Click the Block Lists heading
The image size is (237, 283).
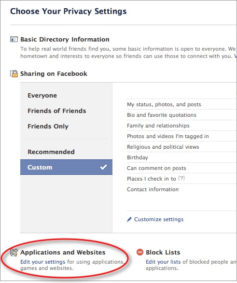pyautogui.click(x=163, y=252)
